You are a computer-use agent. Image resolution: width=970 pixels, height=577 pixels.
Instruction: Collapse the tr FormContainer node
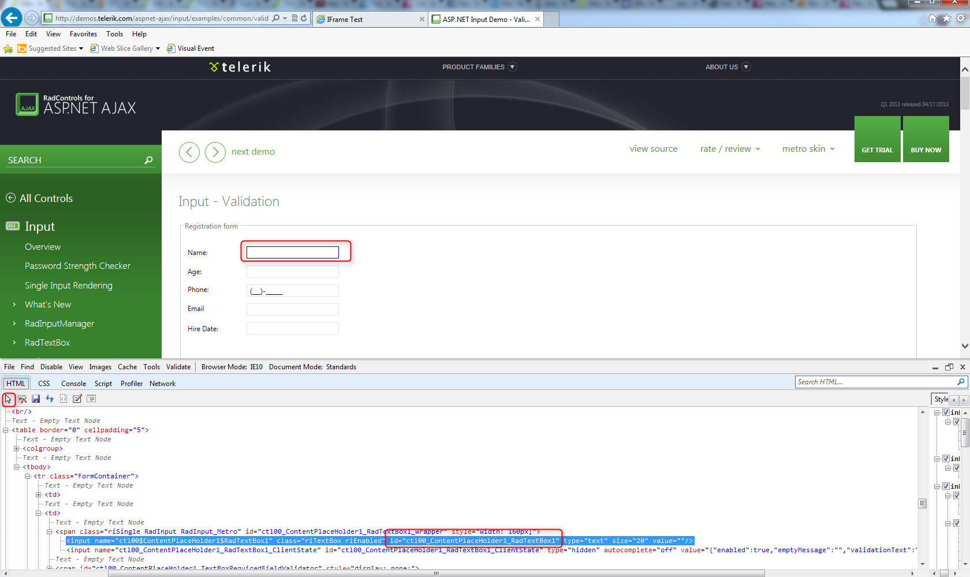[x=28, y=476]
